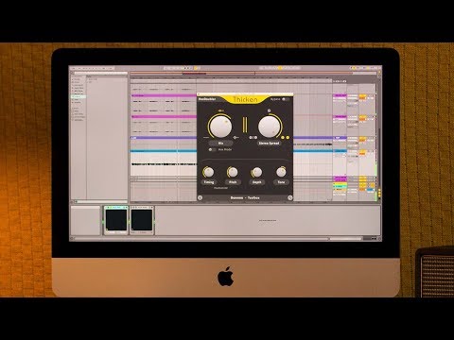Screen dimensions: 454x340
Task: Click the yellow button in Ableton transport bar
Action: 196,68
